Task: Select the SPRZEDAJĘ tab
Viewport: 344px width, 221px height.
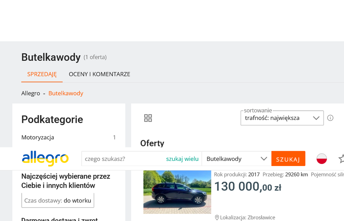Action: coord(42,74)
